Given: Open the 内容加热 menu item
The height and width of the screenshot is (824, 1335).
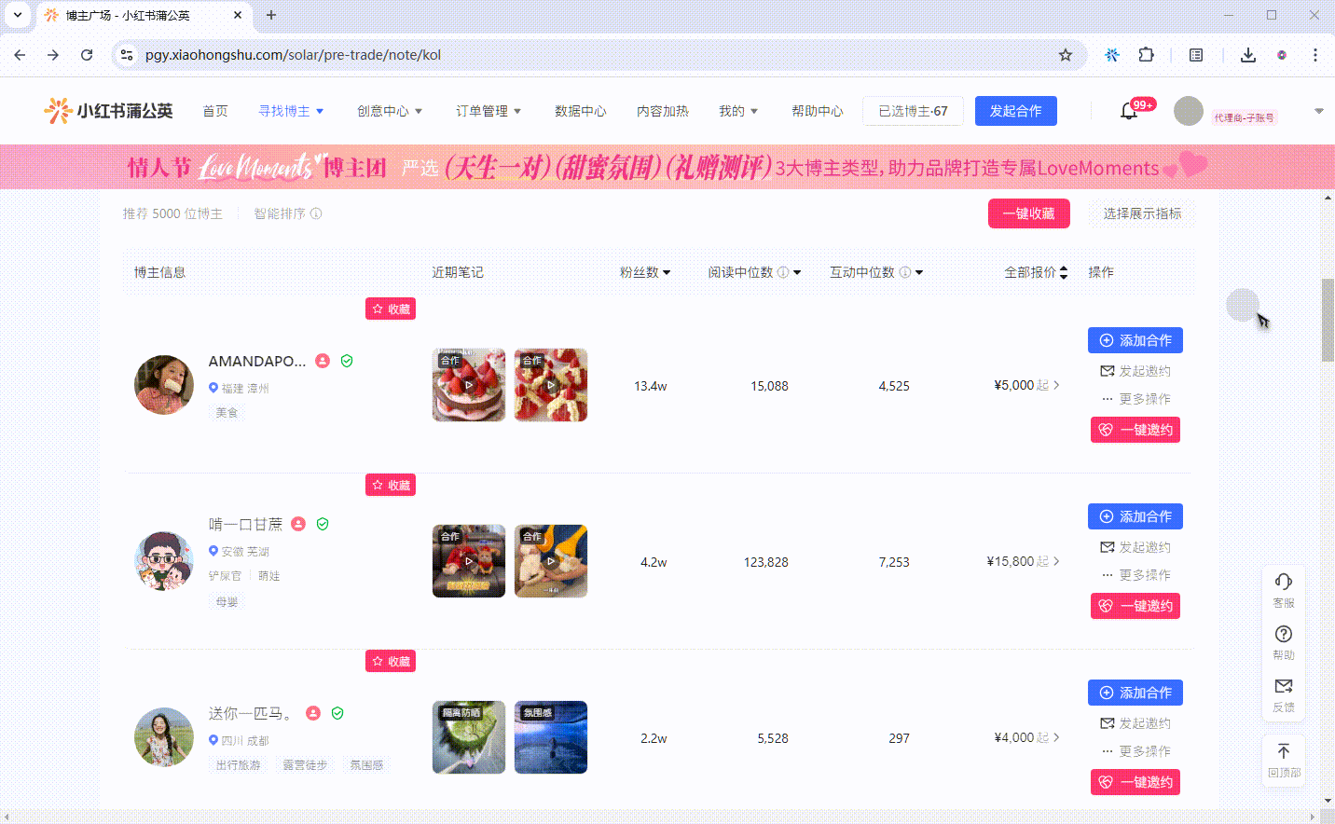Looking at the screenshot, I should click(662, 111).
